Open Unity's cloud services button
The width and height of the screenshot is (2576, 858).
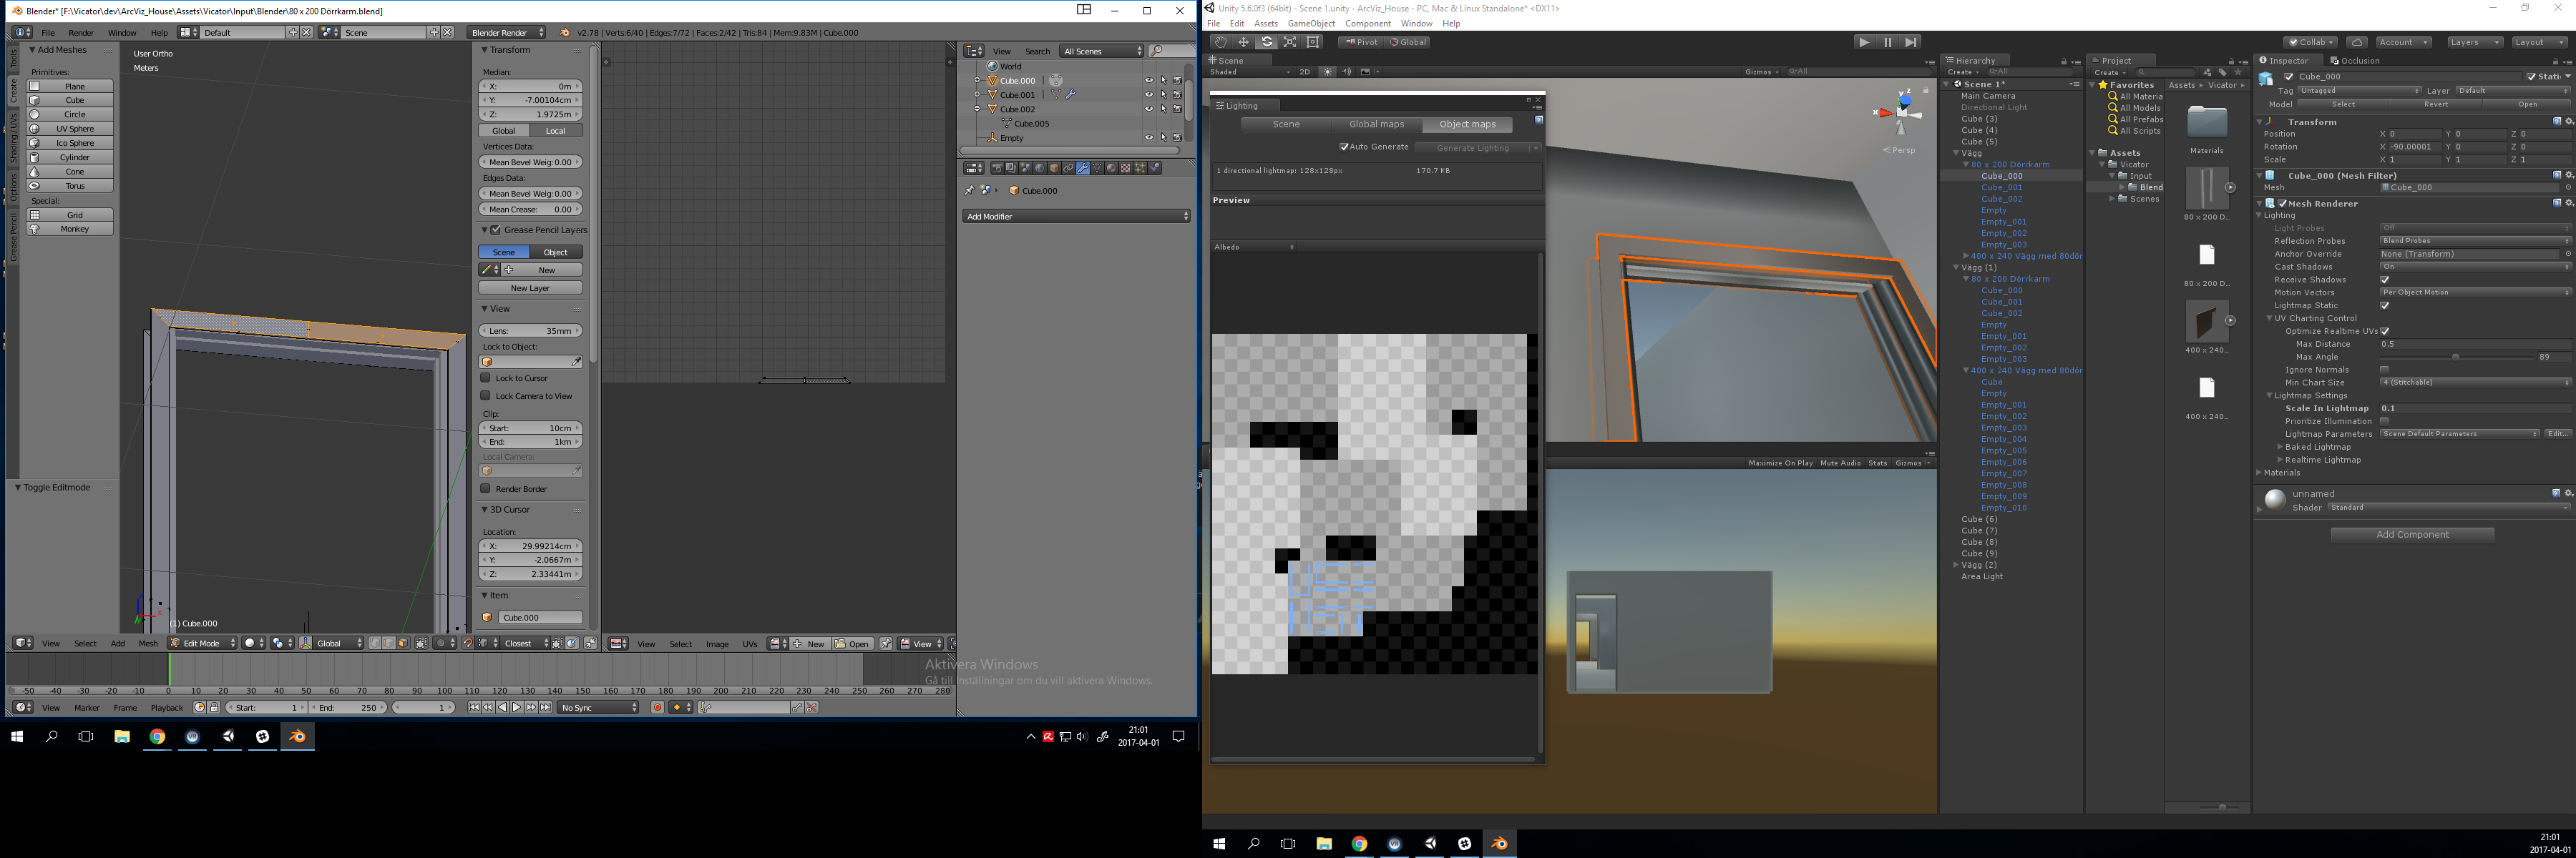[2357, 42]
